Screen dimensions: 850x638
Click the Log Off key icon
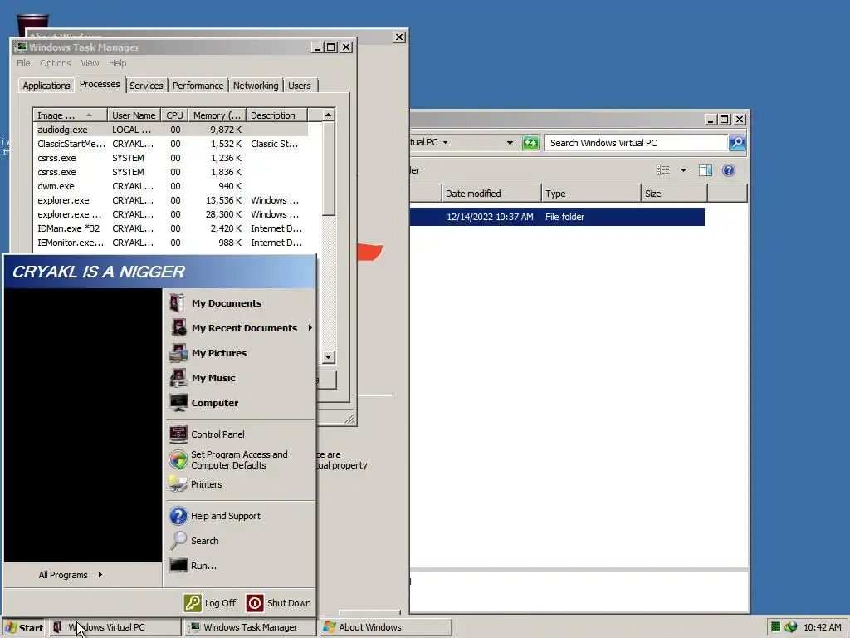pyautogui.click(x=193, y=603)
